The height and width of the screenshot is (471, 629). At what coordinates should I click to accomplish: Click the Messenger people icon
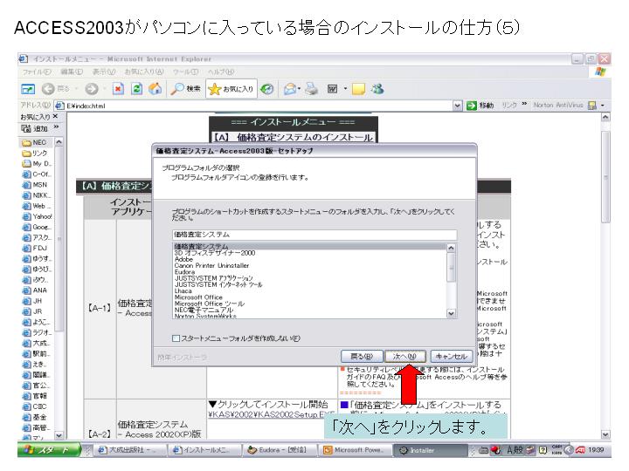377,88
